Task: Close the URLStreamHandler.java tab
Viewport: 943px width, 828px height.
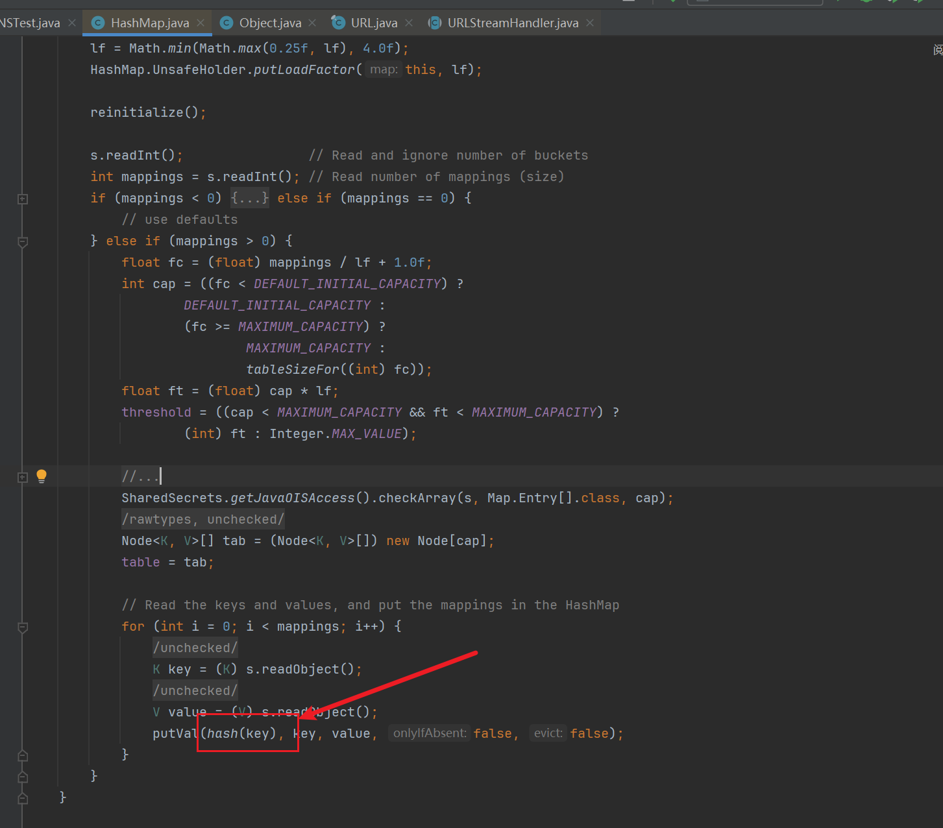Action: pos(589,23)
